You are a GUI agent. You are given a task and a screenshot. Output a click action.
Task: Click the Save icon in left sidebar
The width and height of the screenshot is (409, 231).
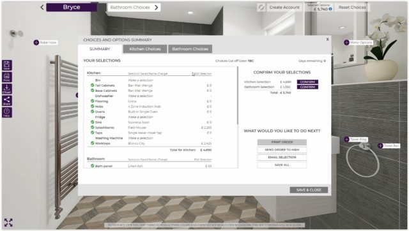pyautogui.click(x=7, y=65)
